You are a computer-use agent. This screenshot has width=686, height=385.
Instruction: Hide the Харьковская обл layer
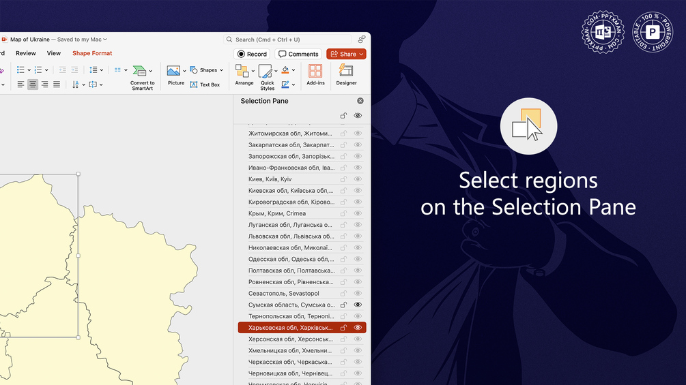[x=358, y=327]
